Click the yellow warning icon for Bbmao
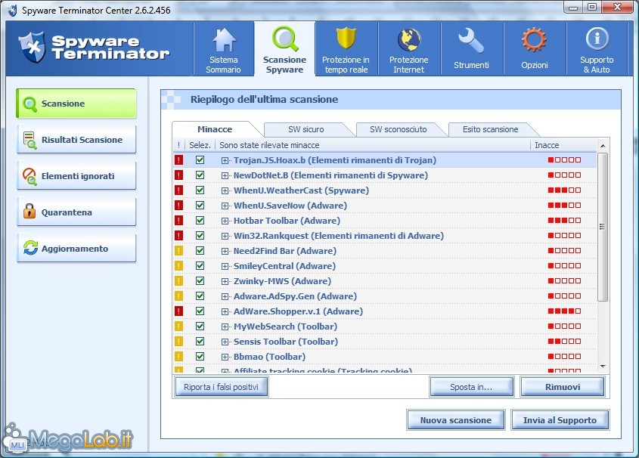The image size is (639, 458). 178,356
